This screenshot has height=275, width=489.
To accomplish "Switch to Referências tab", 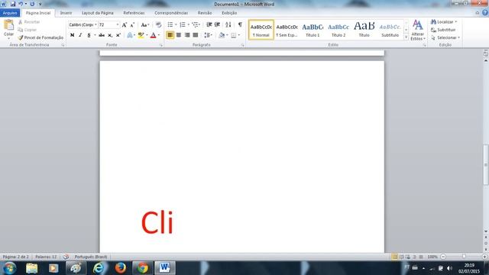I will coord(134,13).
